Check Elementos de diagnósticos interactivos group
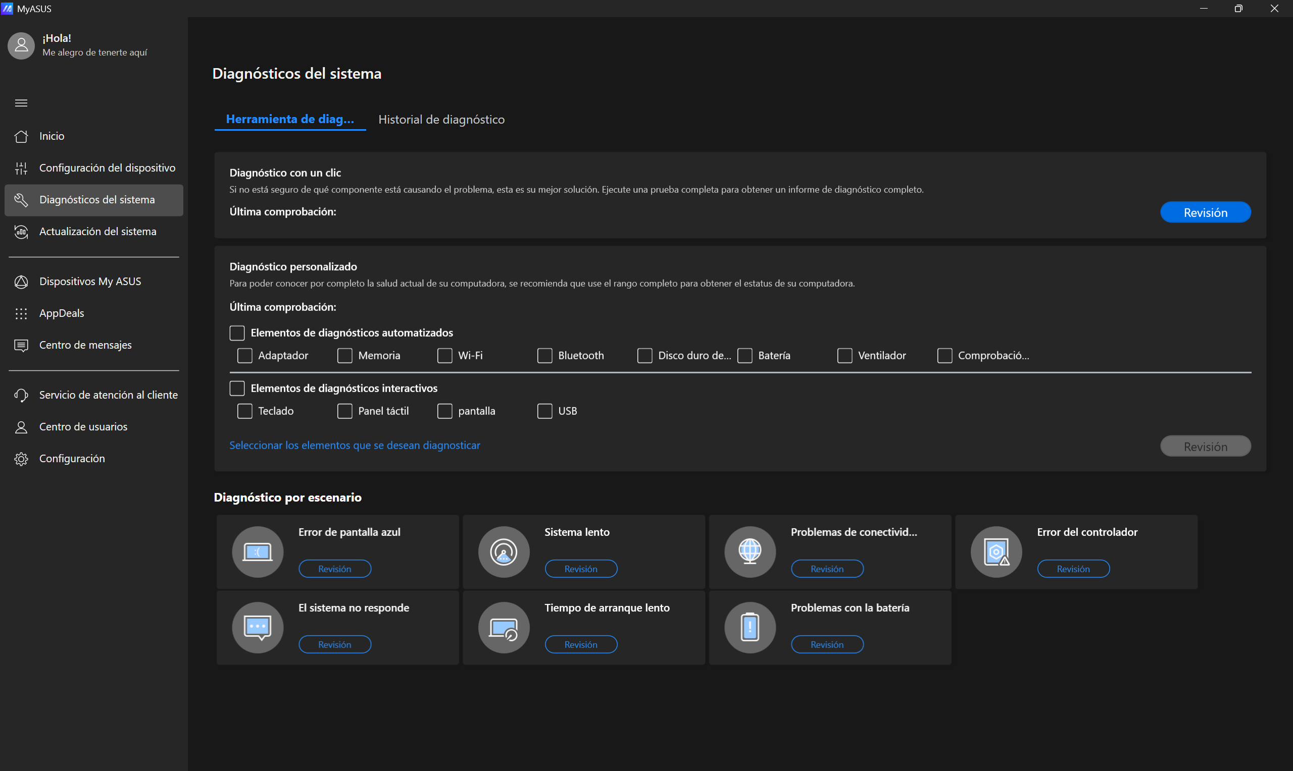 (x=237, y=389)
